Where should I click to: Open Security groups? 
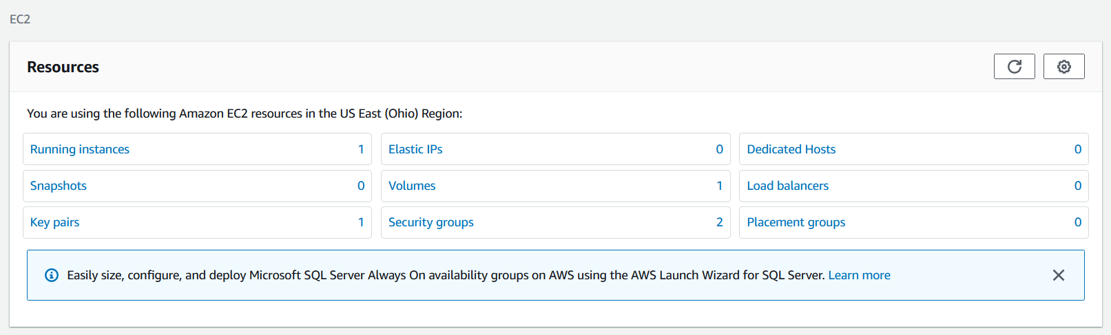coord(431,222)
